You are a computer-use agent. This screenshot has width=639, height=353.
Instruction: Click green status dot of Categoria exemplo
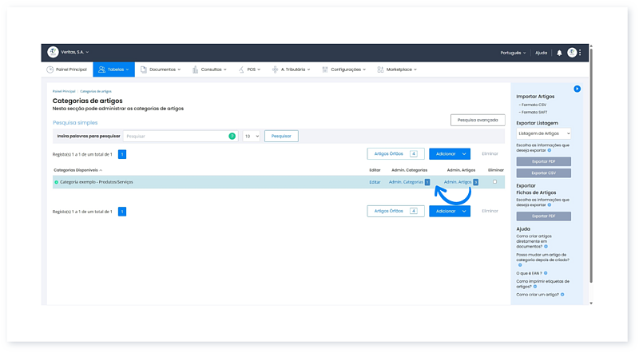pyautogui.click(x=56, y=182)
